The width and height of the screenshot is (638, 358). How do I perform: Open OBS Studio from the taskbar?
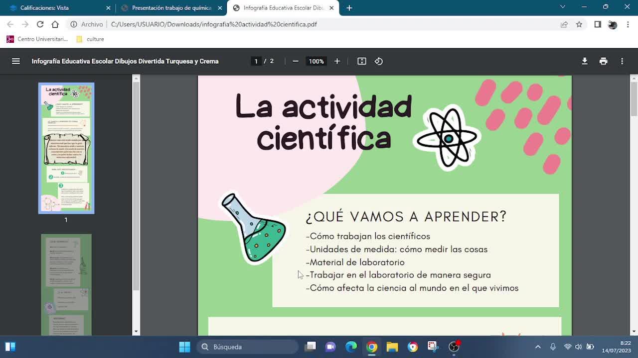[454, 347]
